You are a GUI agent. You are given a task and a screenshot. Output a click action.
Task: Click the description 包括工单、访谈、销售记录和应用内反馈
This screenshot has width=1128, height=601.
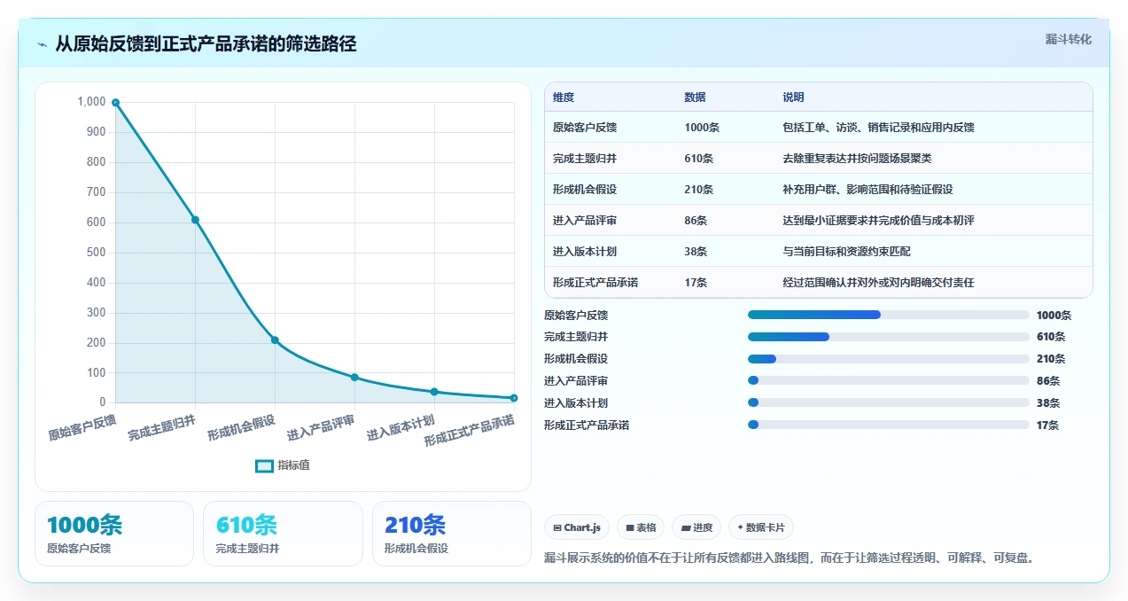pyautogui.click(x=879, y=128)
